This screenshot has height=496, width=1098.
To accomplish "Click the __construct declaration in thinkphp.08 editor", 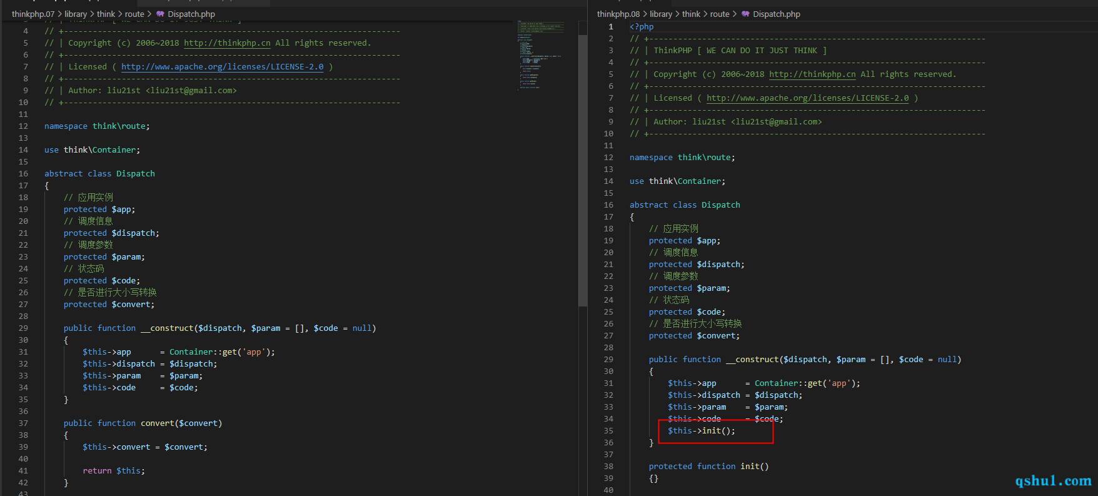I will (805, 360).
